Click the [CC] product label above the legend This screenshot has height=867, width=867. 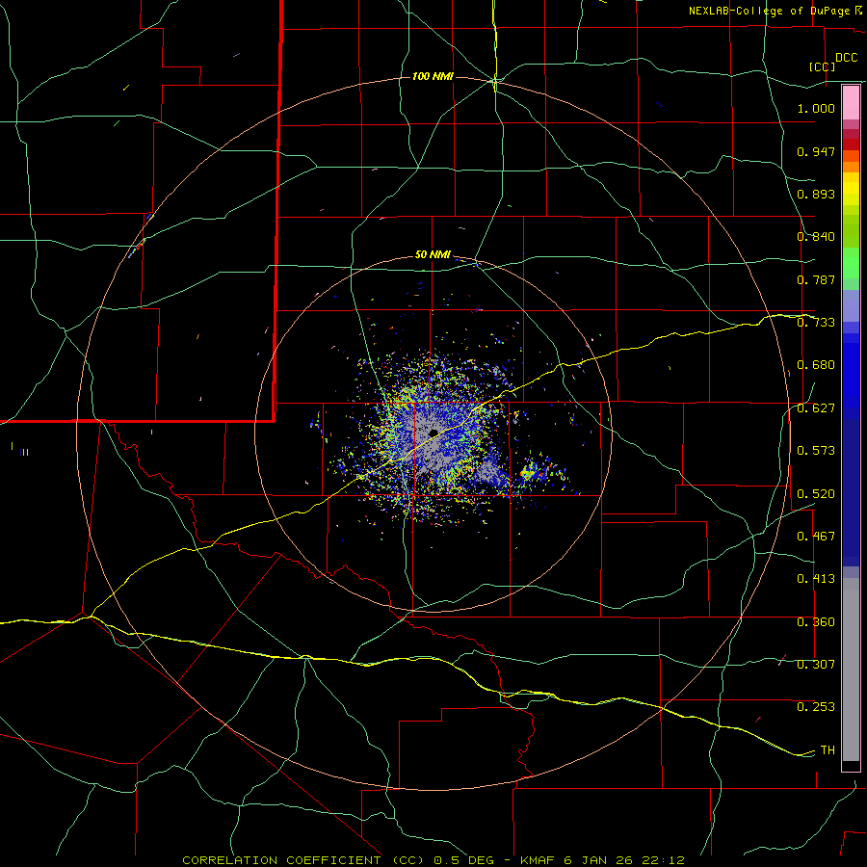[x=823, y=66]
